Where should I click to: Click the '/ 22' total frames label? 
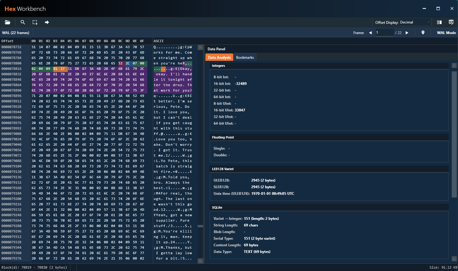tap(398, 33)
